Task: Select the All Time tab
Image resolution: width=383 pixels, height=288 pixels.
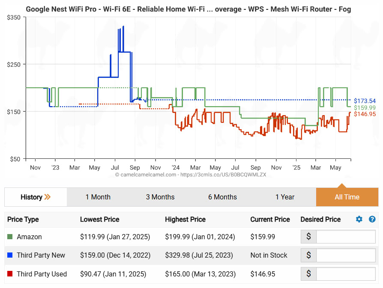Action: click(347, 197)
